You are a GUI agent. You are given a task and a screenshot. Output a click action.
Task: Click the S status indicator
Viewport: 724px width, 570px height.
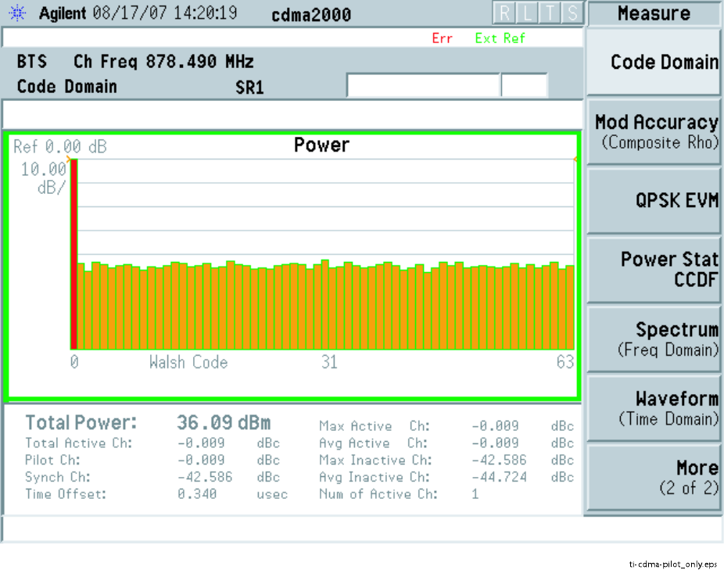(572, 13)
